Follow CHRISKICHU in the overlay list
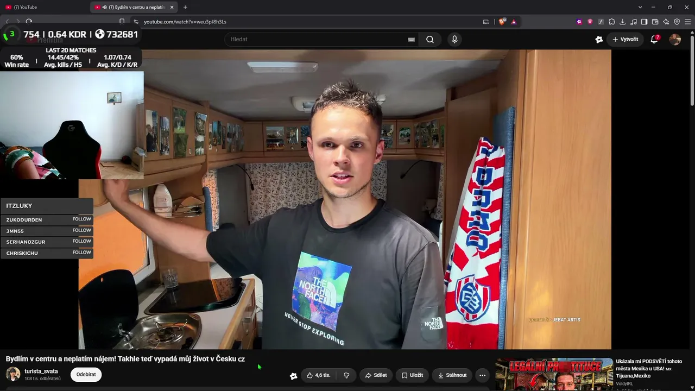Image resolution: width=695 pixels, height=391 pixels. (82, 253)
